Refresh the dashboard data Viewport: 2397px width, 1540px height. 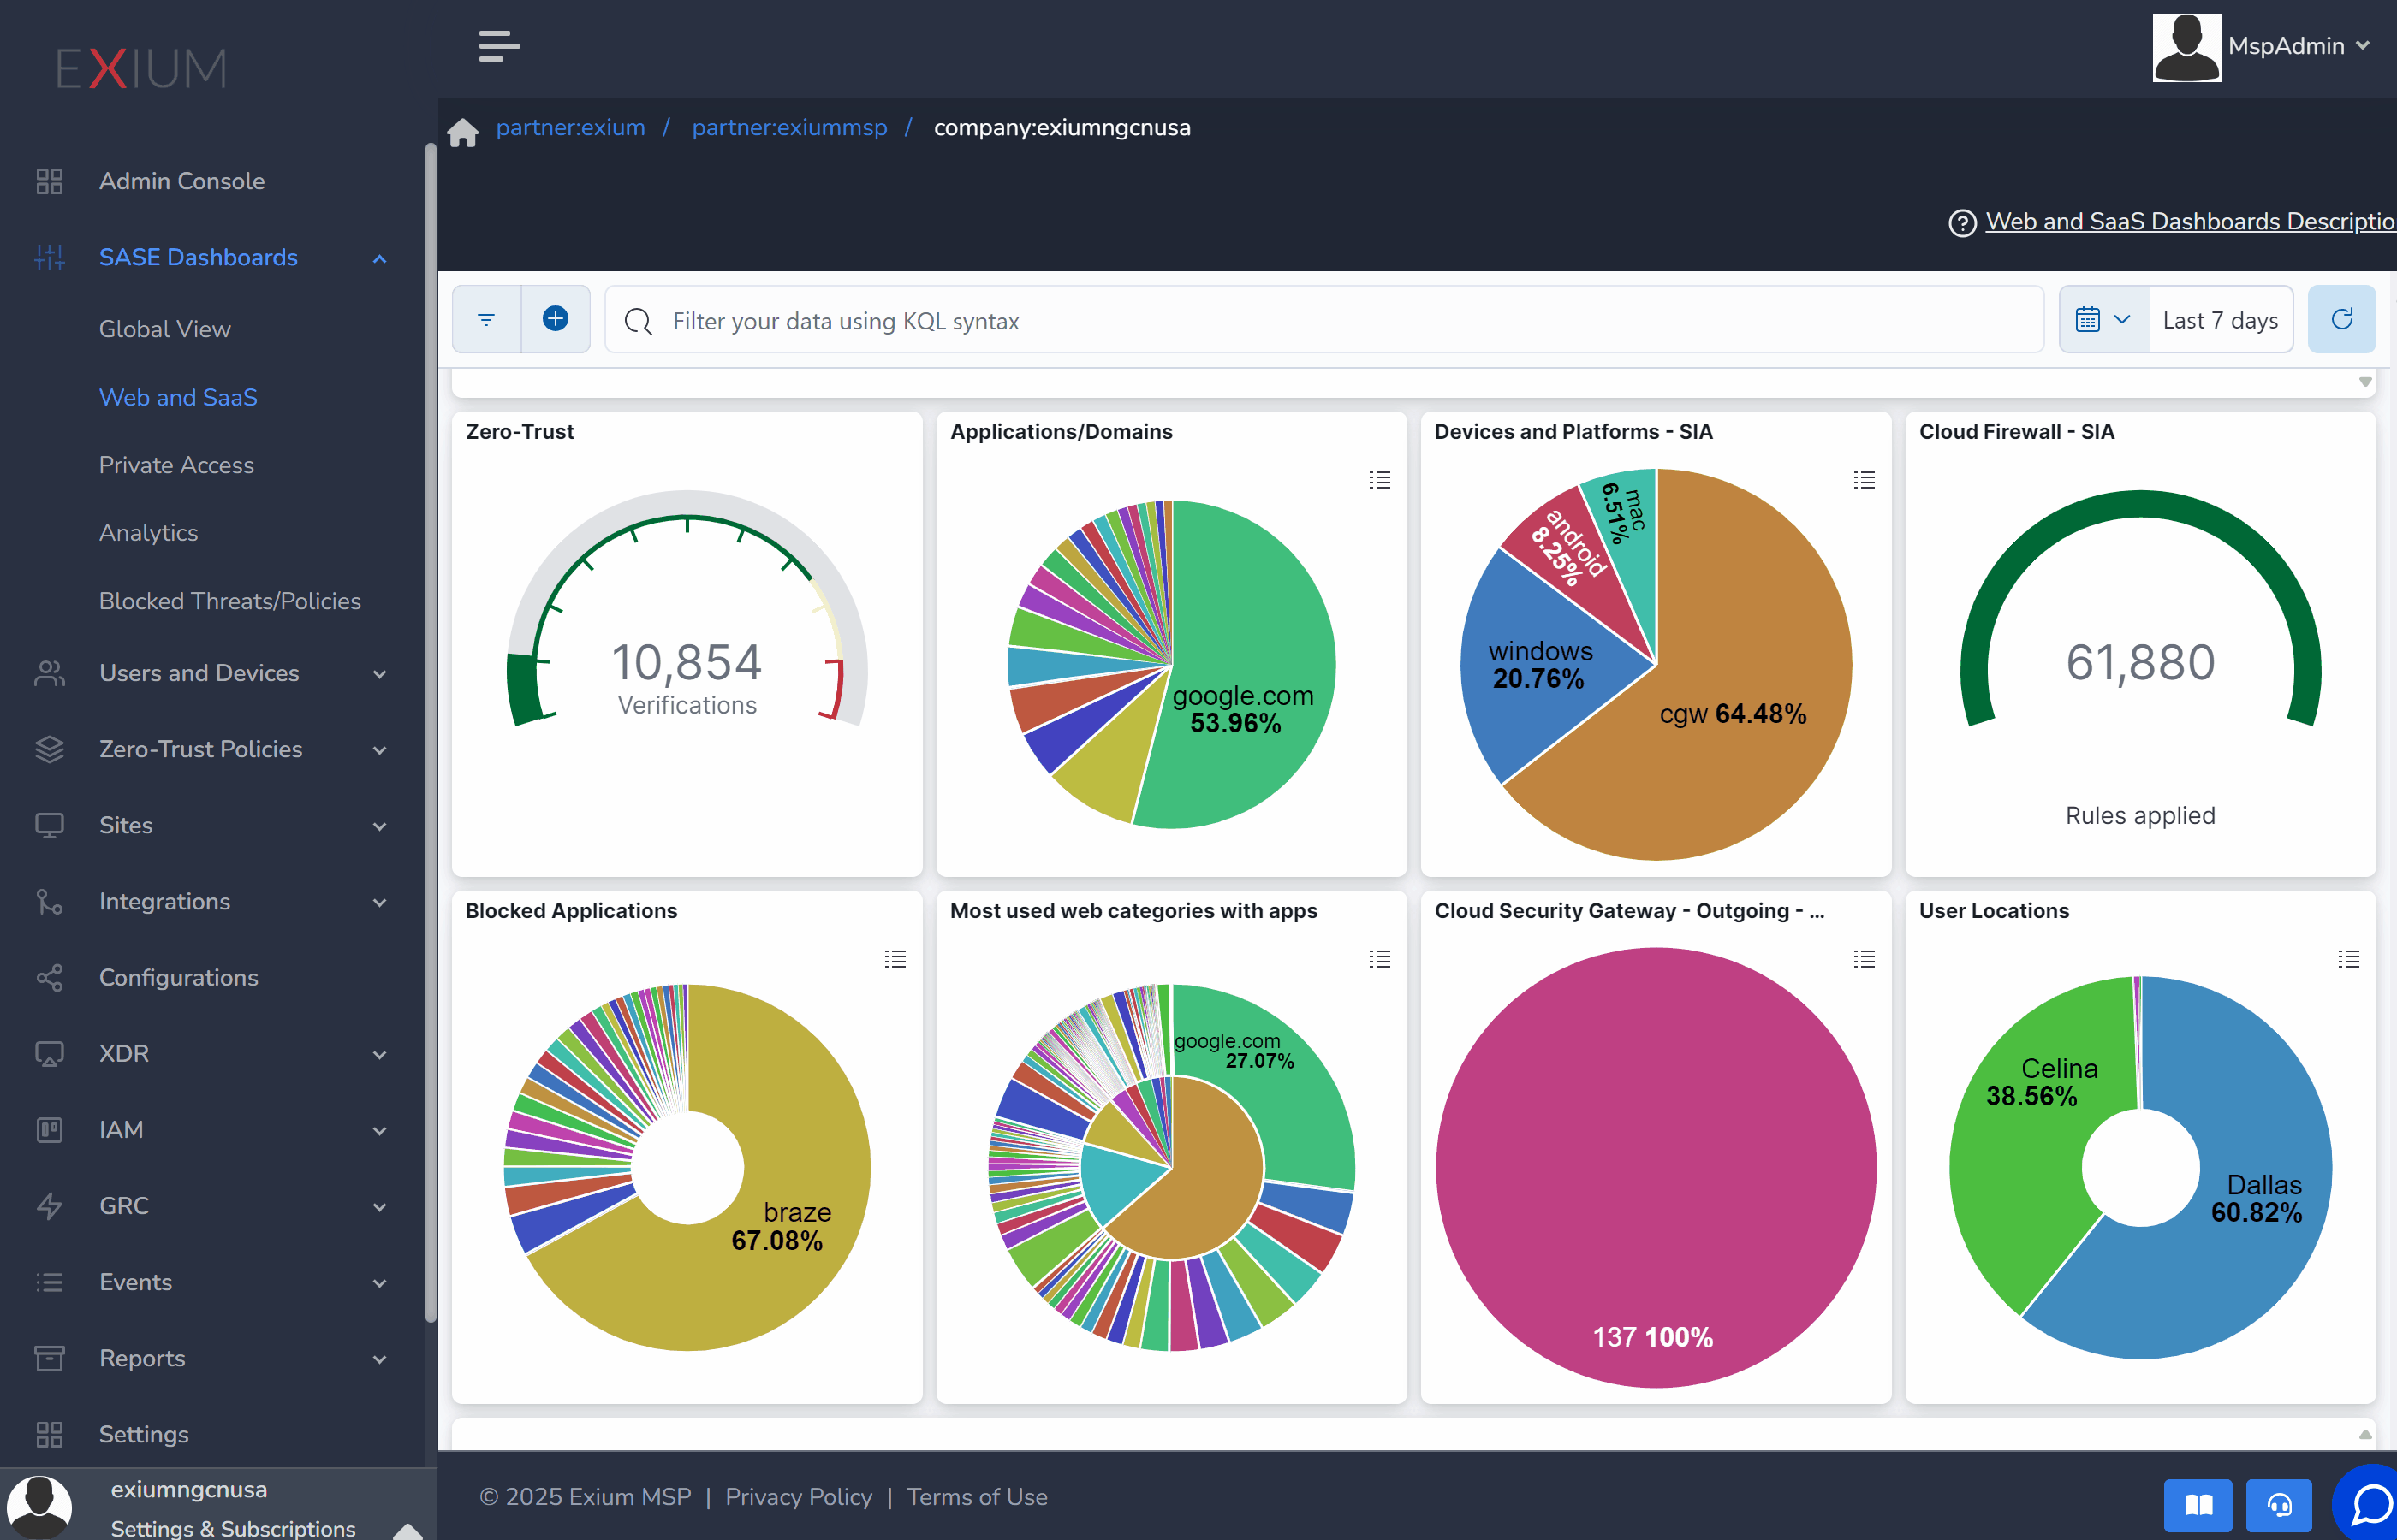coord(2341,319)
